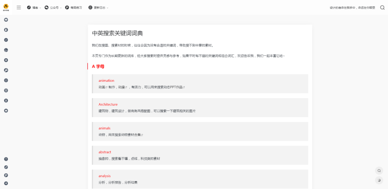This screenshot has width=388, height=189.
Task: Click the 'animation' keyword heading
Action: (106, 81)
